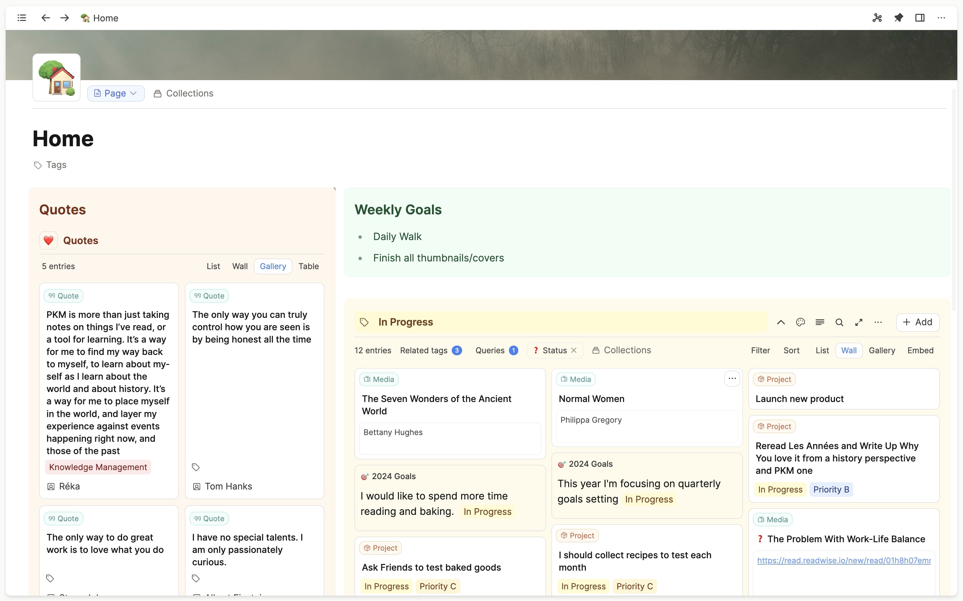Switch In Progress view to List
Screen dimensions: 963x601
tap(822, 351)
